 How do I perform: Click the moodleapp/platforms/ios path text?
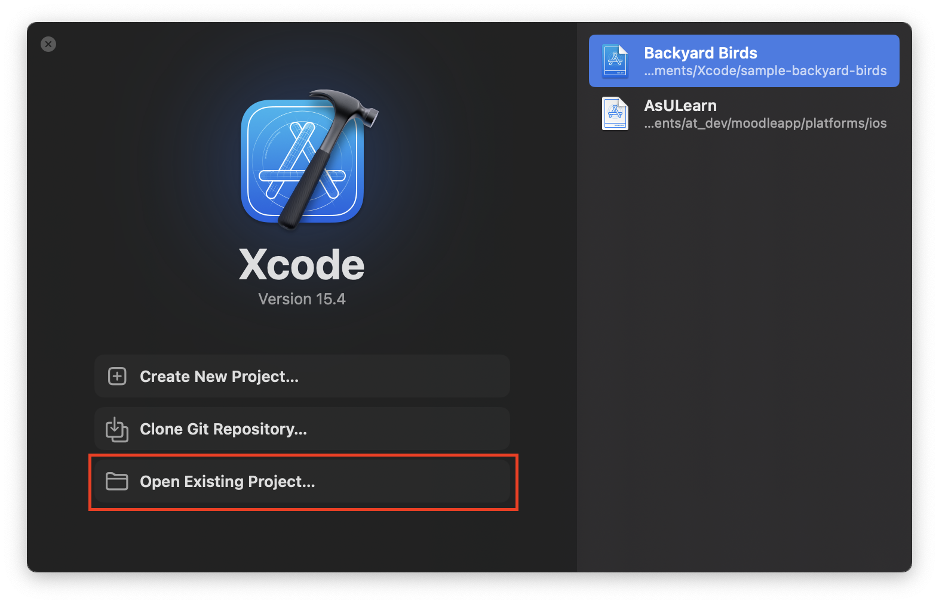[765, 124]
